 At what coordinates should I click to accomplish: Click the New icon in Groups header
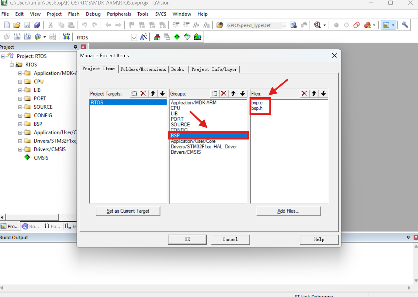(x=214, y=93)
